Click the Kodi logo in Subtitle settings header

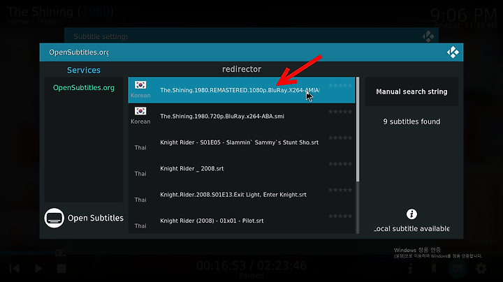[x=428, y=36]
